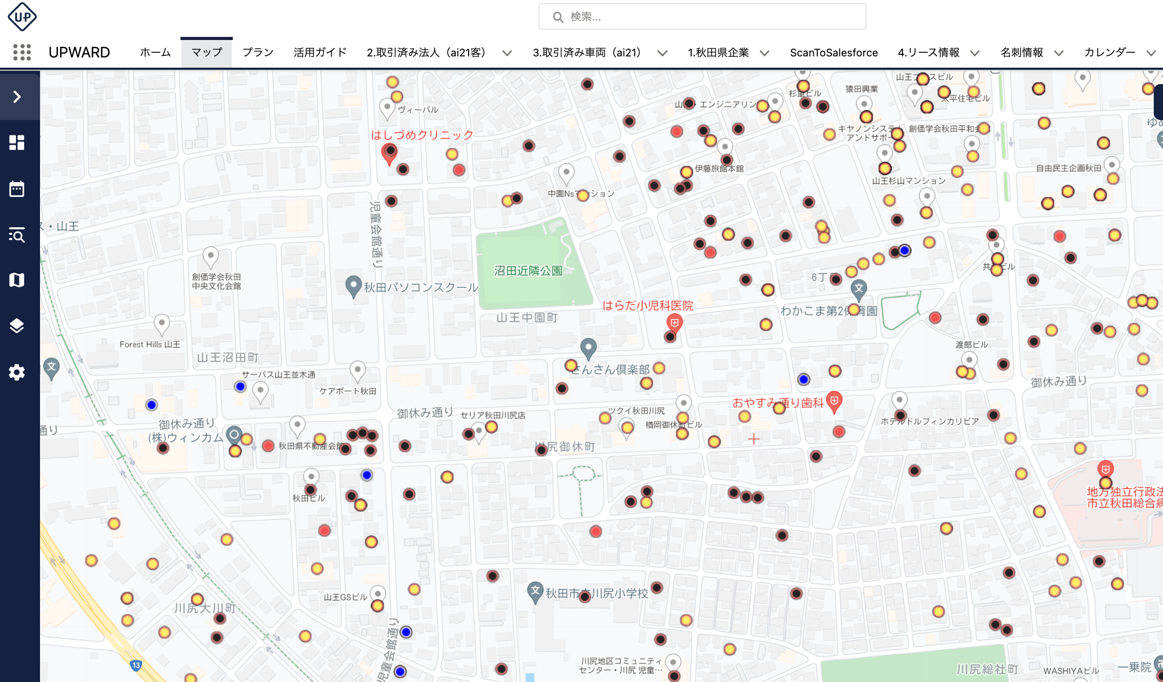This screenshot has height=682, width=1163.
Task: Open the 活用ガイド tab
Action: point(320,52)
